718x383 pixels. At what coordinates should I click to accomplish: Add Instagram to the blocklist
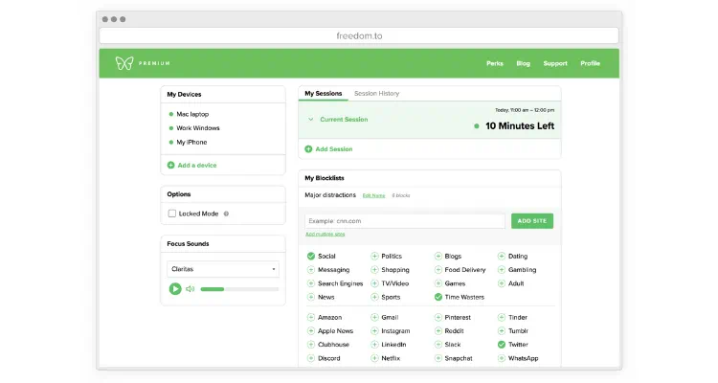click(374, 330)
